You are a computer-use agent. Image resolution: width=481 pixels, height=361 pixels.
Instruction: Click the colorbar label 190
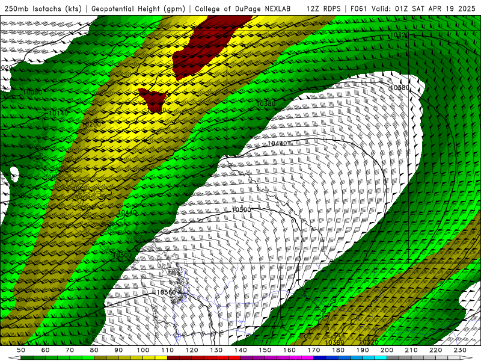tap(363, 350)
